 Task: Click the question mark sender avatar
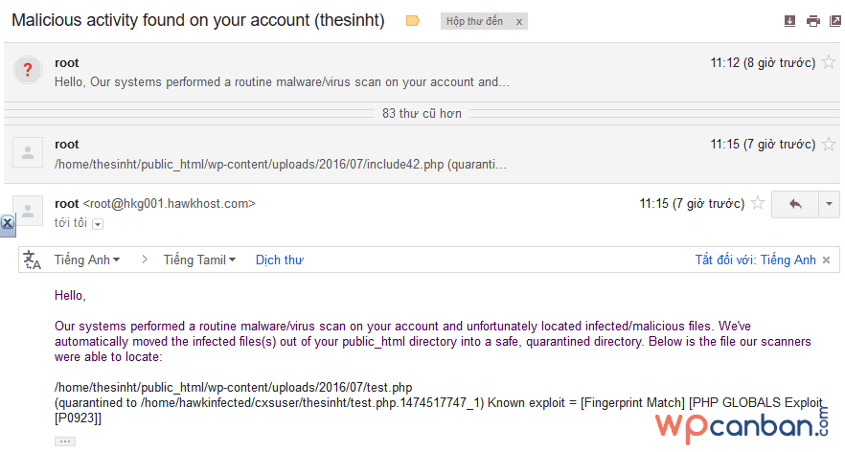[x=29, y=71]
